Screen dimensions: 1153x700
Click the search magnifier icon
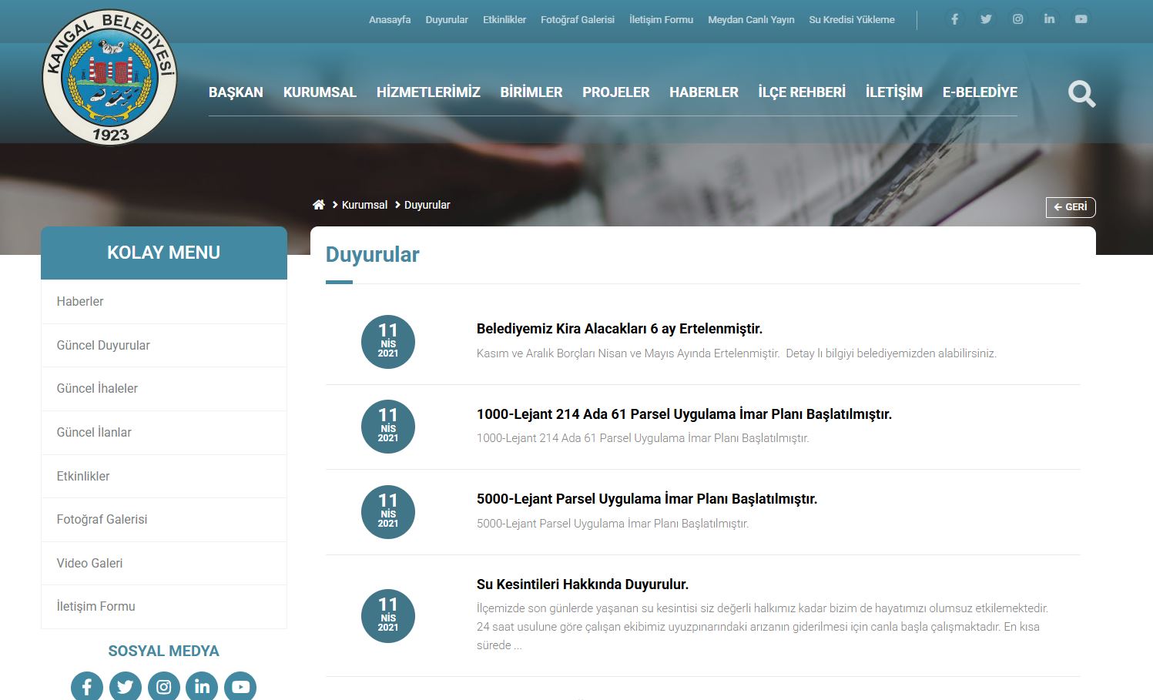click(x=1081, y=94)
